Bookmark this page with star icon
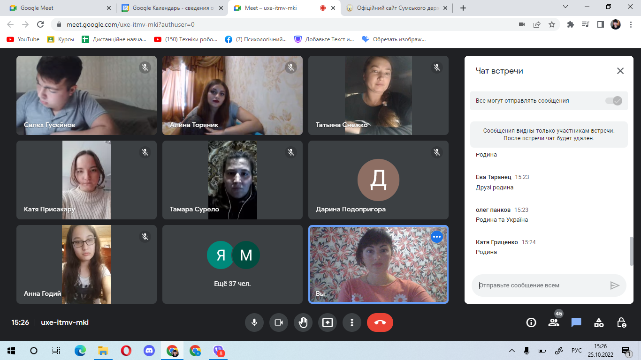 click(552, 24)
